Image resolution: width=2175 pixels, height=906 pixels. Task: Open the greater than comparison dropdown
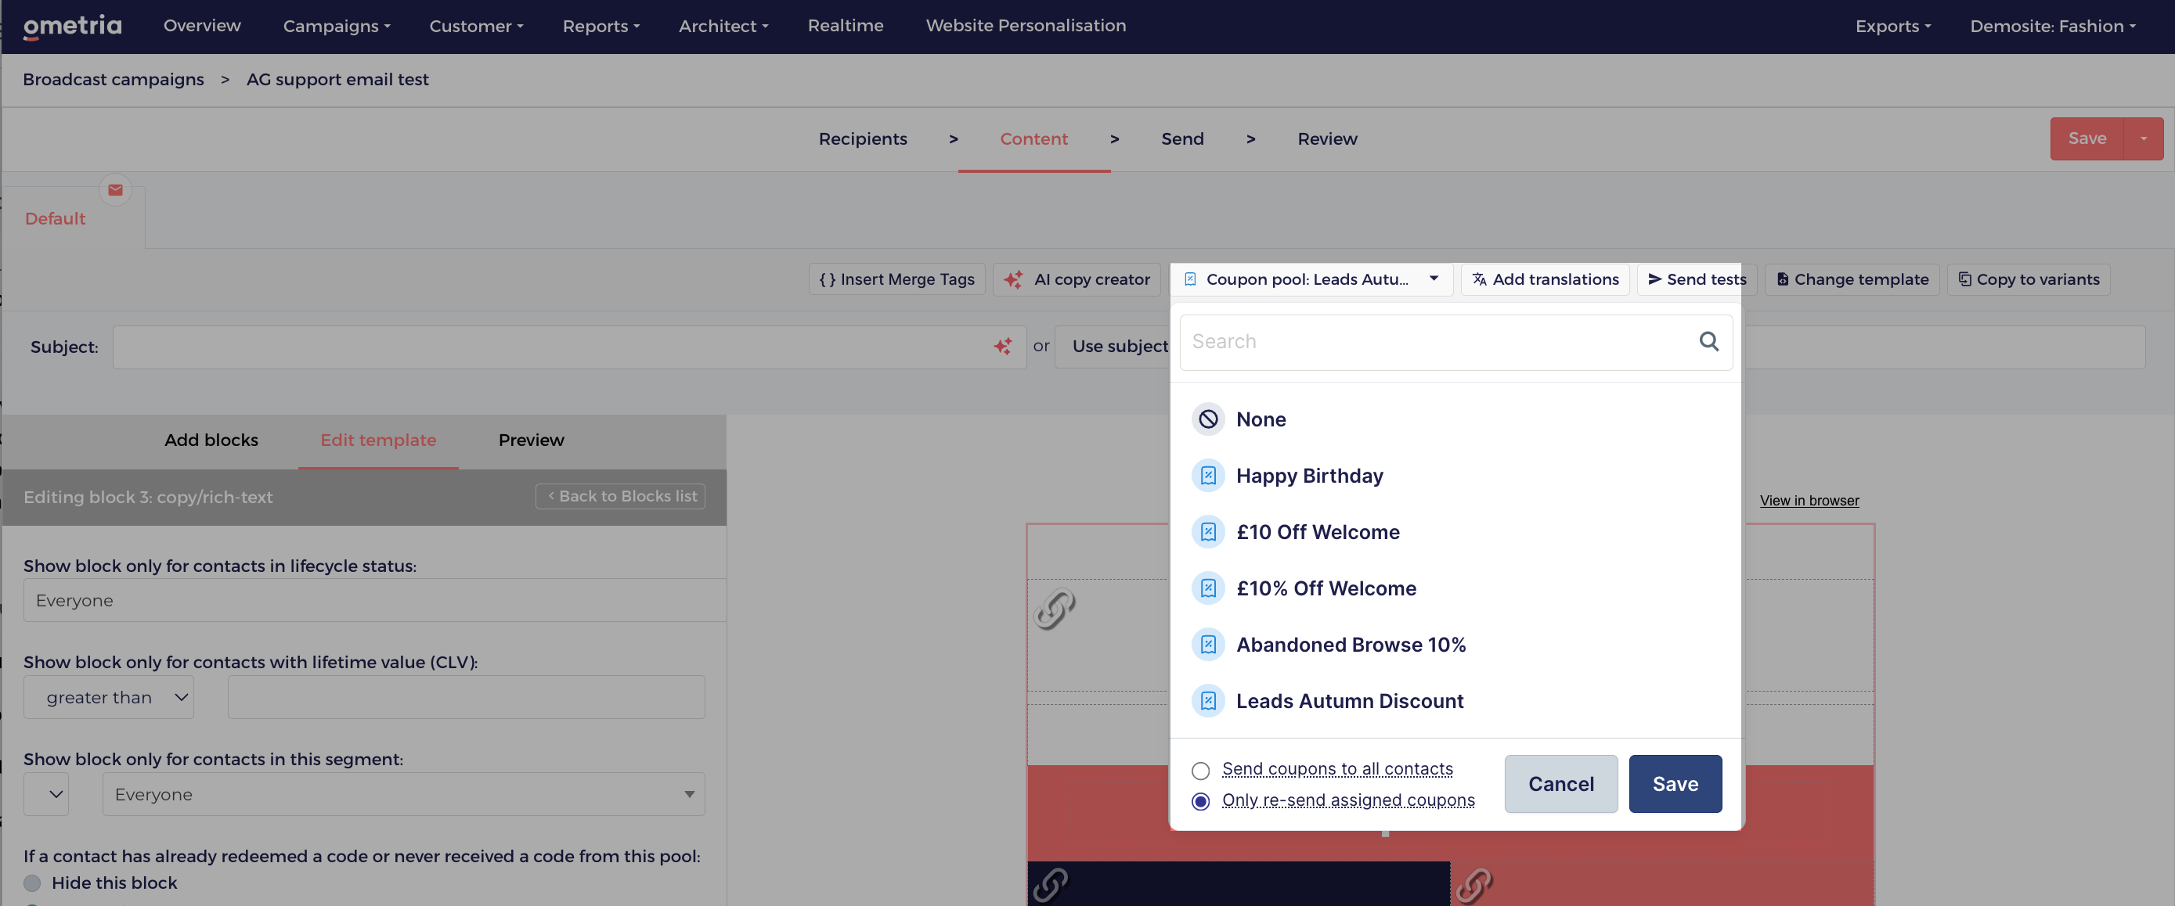tap(109, 697)
